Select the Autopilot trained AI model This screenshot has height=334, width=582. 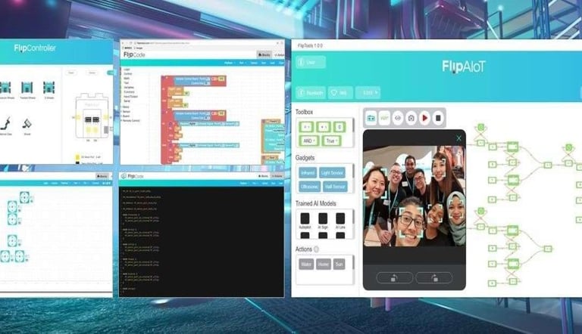305,221
